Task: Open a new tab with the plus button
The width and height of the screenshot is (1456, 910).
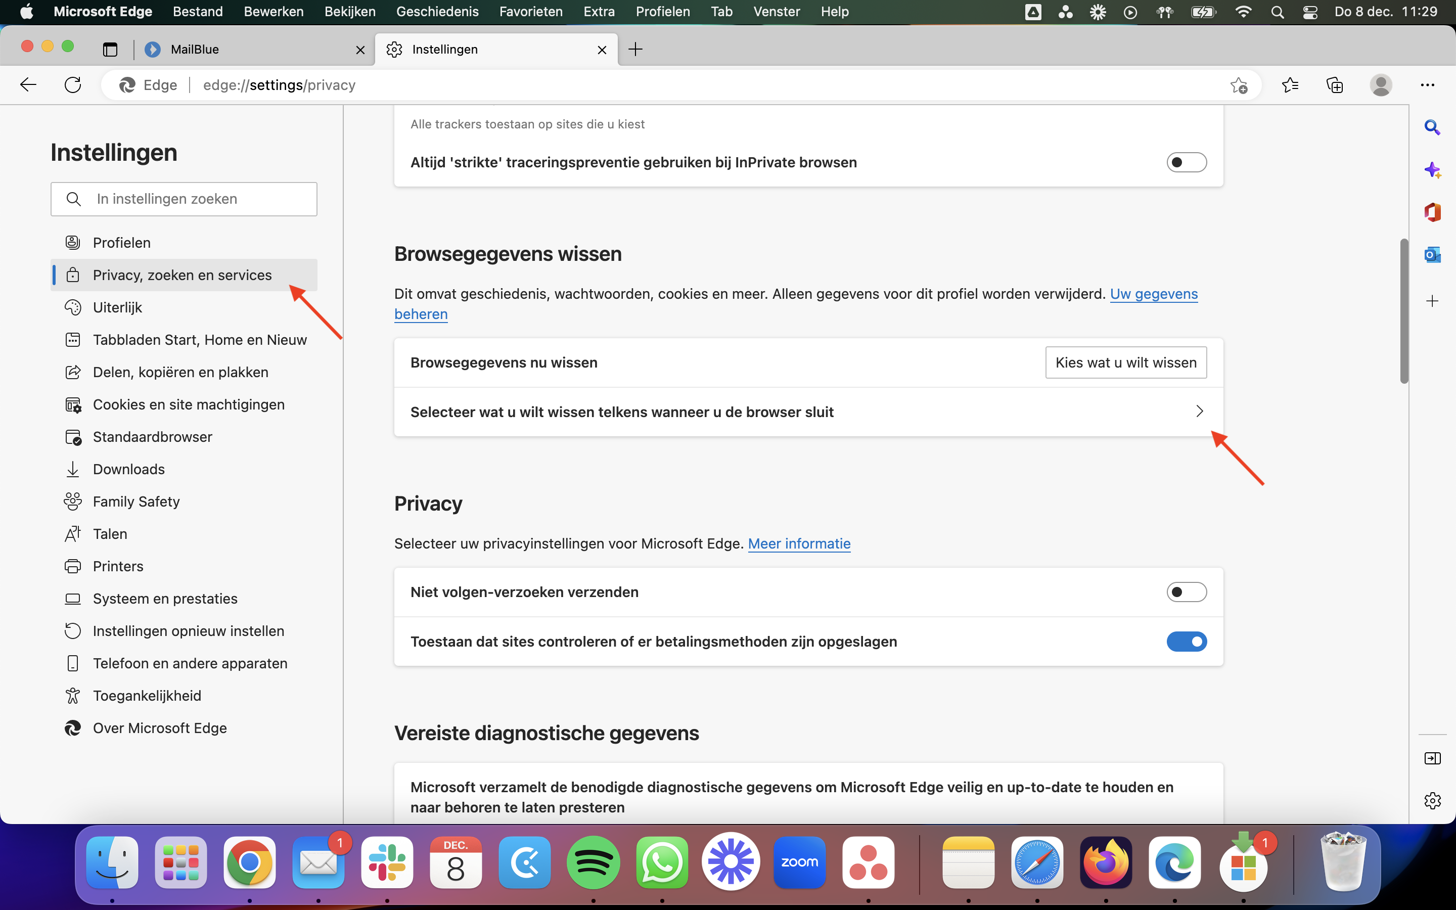Action: point(635,50)
